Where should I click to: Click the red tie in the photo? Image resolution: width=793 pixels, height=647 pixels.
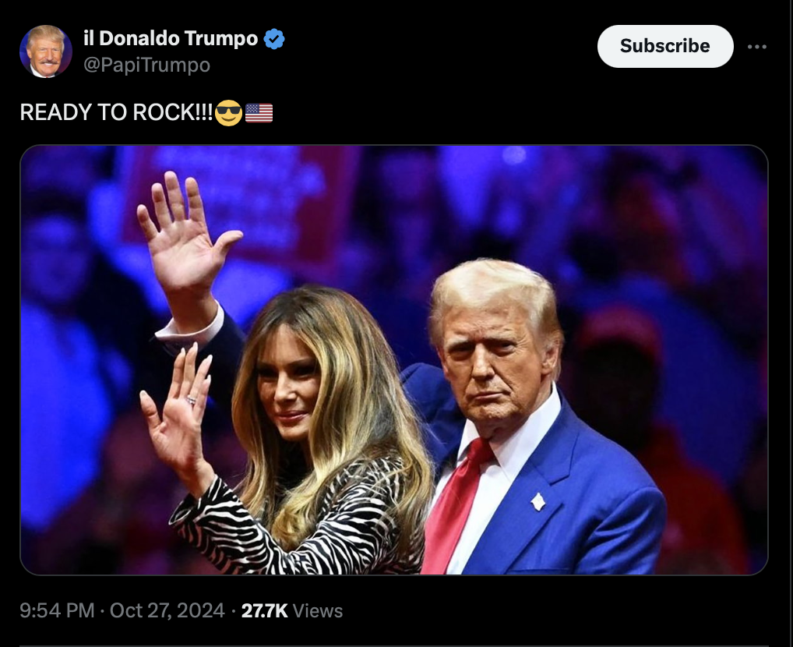click(x=455, y=504)
